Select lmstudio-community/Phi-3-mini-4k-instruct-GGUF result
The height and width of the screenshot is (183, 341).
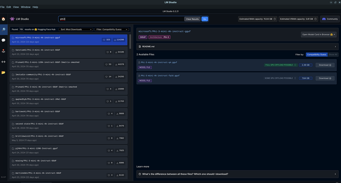pos(68,77)
